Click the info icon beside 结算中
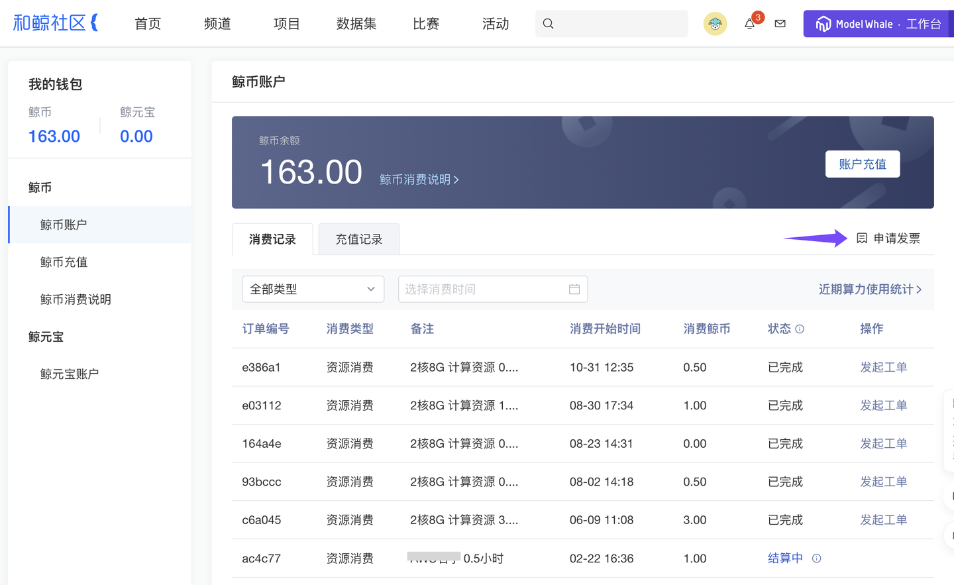Viewport: 954px width, 585px height. pos(816,558)
